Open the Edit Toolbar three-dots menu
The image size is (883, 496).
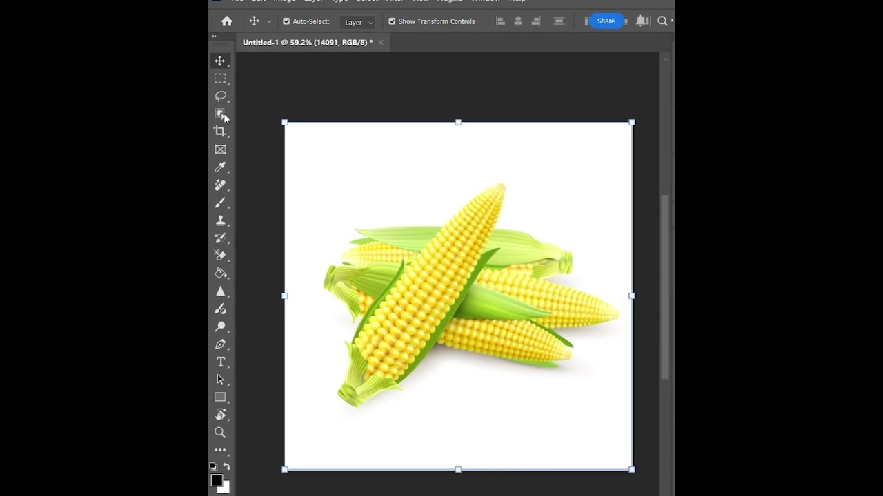click(220, 450)
